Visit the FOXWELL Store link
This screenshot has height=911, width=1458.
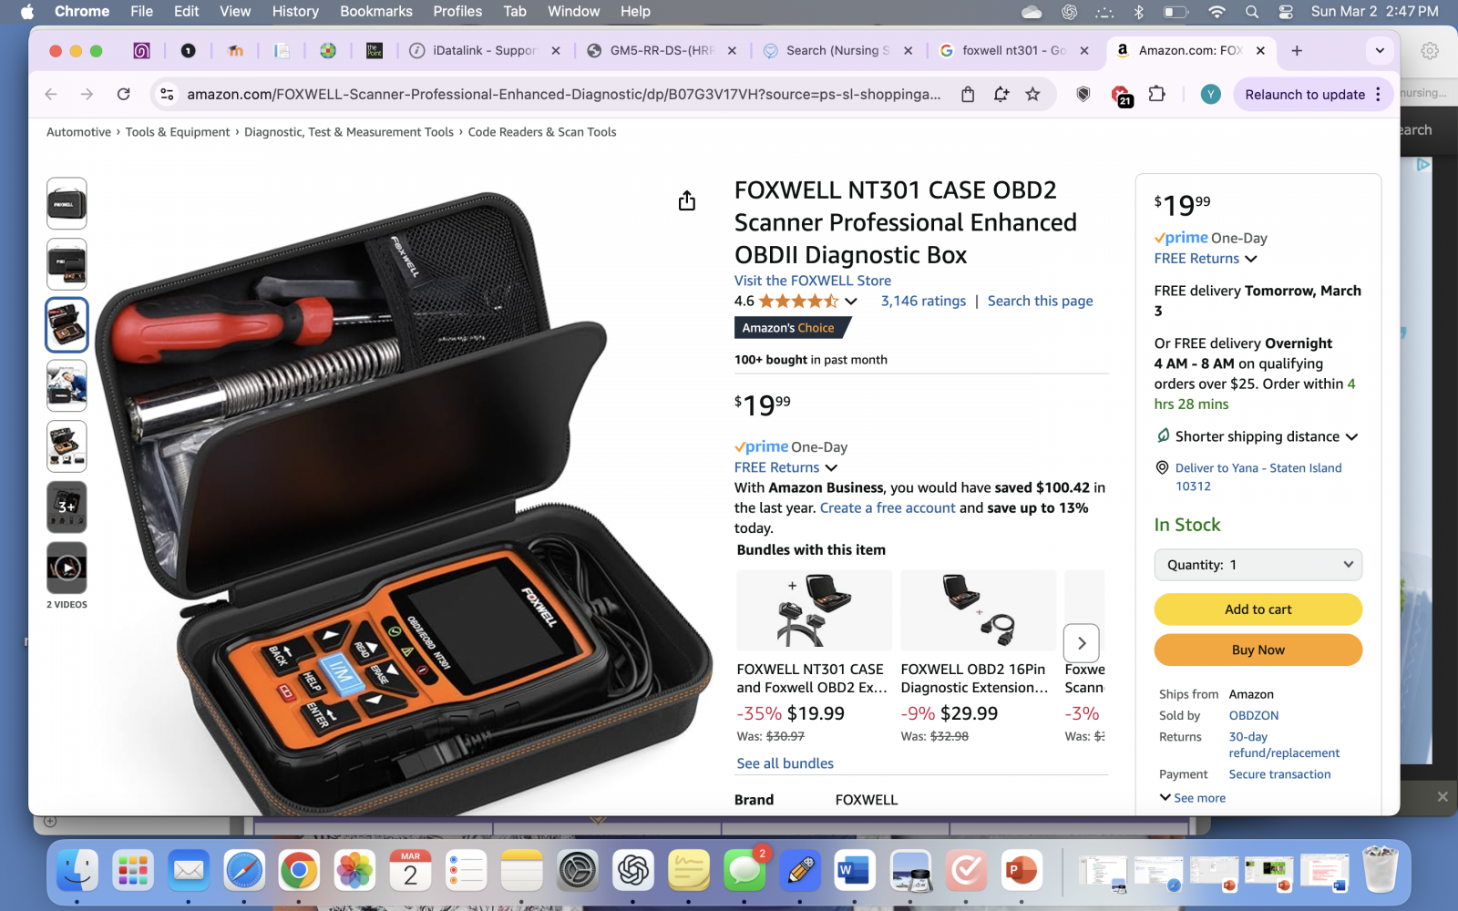813,281
